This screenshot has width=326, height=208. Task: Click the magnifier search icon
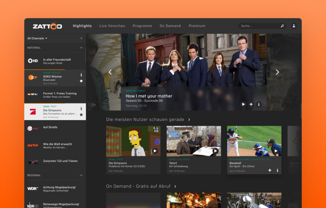[282, 26]
